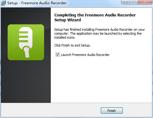Click the white microphone head on the logo
Screen dimensions: 153x118
[26, 37]
